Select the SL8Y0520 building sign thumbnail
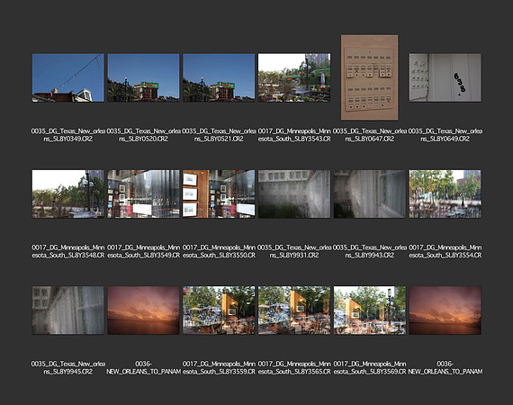The height and width of the screenshot is (405, 513). pos(143,78)
